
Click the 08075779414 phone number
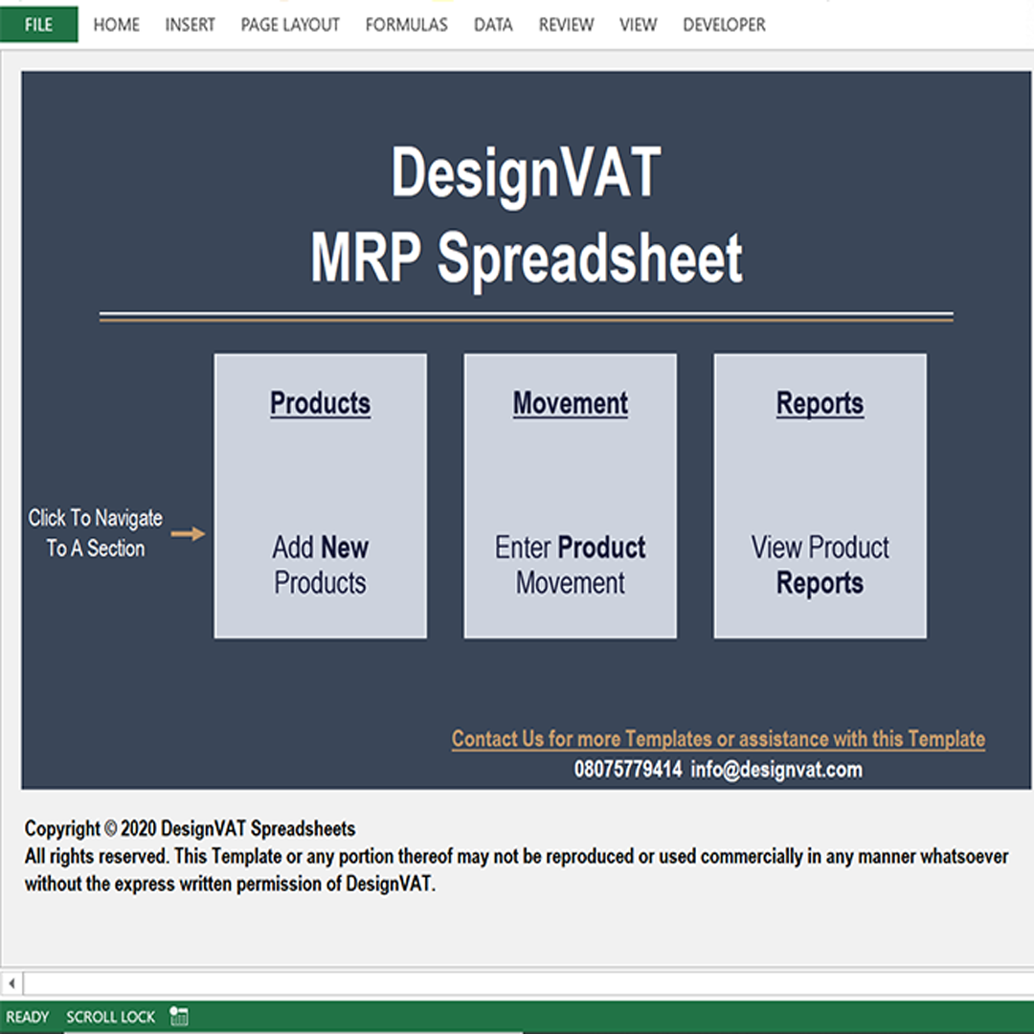(628, 770)
